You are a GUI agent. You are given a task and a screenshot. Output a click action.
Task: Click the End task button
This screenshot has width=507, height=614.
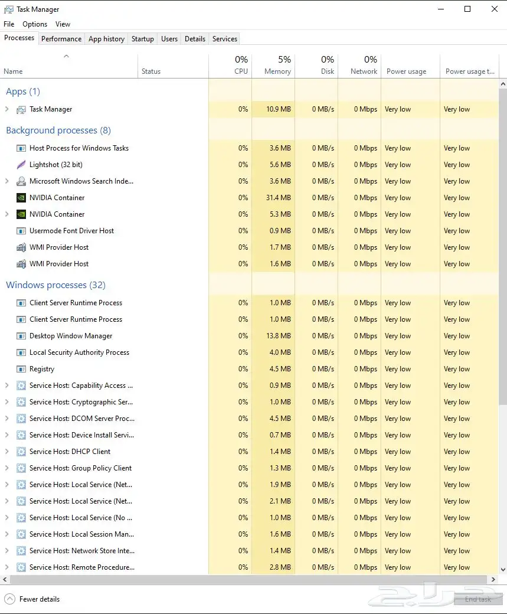click(478, 599)
